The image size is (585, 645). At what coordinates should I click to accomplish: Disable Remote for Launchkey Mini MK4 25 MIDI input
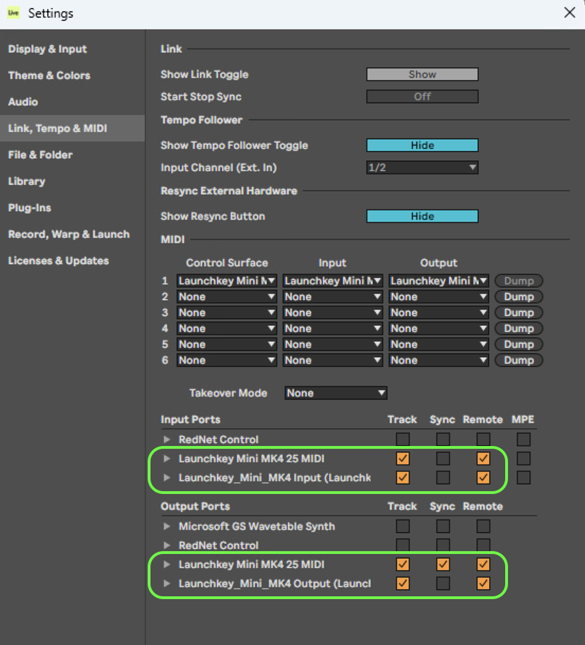pyautogui.click(x=483, y=458)
